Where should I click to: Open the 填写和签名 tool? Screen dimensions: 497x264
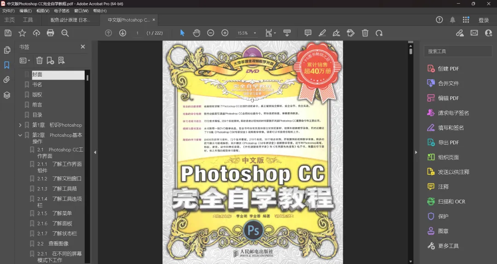[x=445, y=128]
